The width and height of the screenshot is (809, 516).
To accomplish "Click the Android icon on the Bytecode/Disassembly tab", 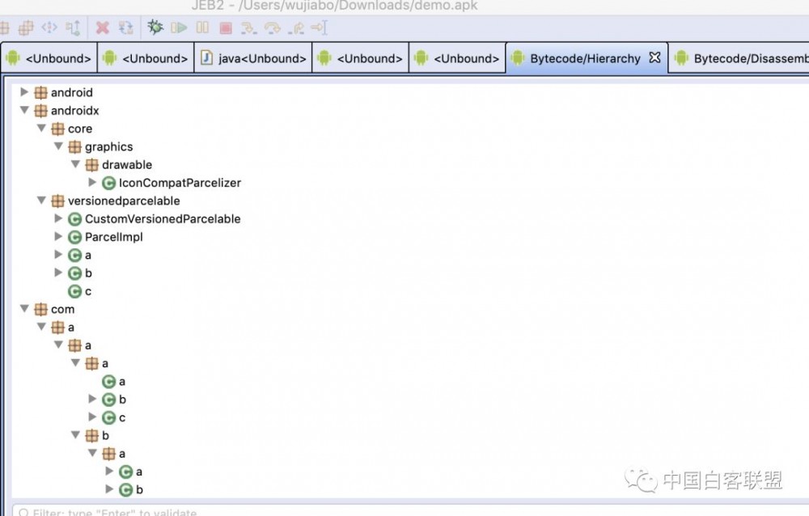I will pyautogui.click(x=681, y=57).
